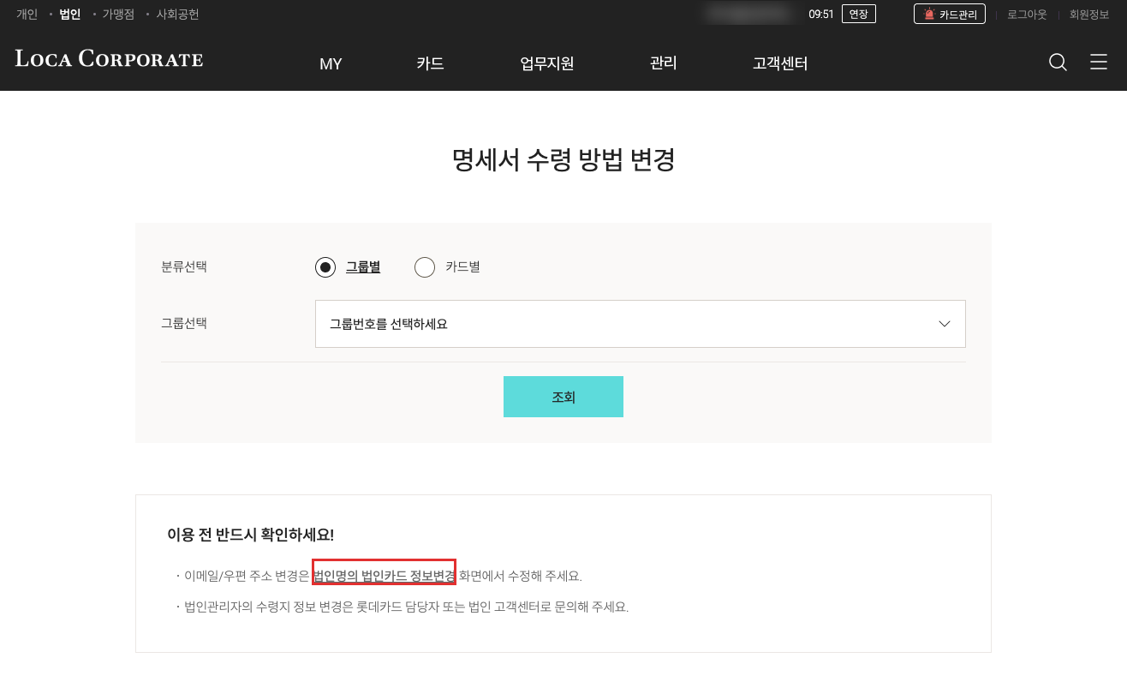This screenshot has width=1127, height=682.
Task: Open the 회원정보 link
Action: click(x=1089, y=15)
